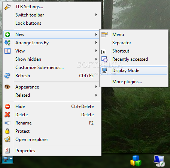Viewport: 170px width, 168px height.
Task: Choose Switch toolbar from the menu
Action: point(52,15)
